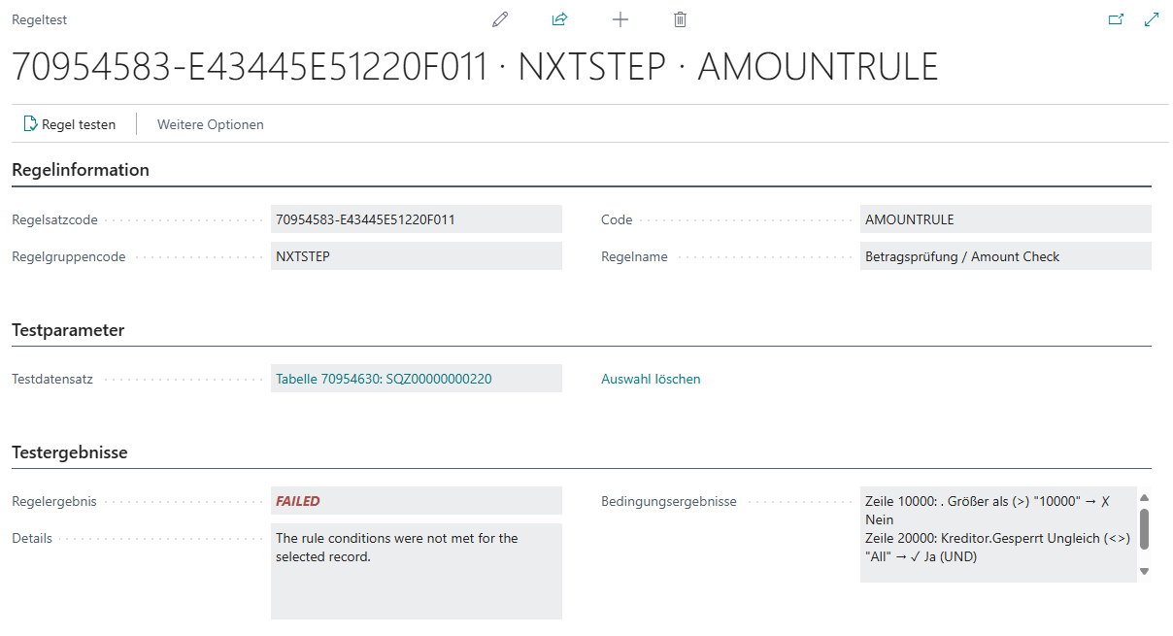Click the Auswahl löschen link
Viewport: 1173px width, 636px height.
(x=651, y=379)
